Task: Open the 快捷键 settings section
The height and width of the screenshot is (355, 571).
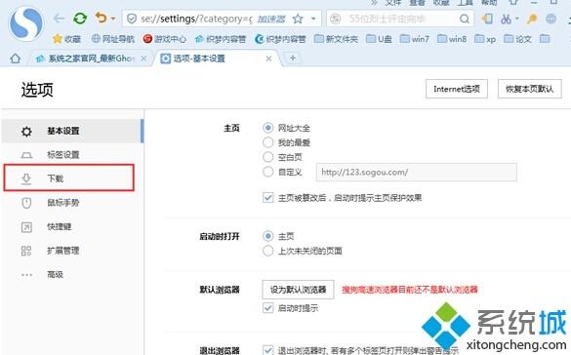Action: click(x=72, y=226)
